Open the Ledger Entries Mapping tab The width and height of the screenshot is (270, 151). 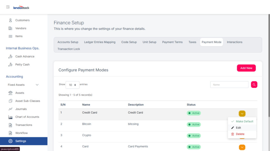point(100,42)
